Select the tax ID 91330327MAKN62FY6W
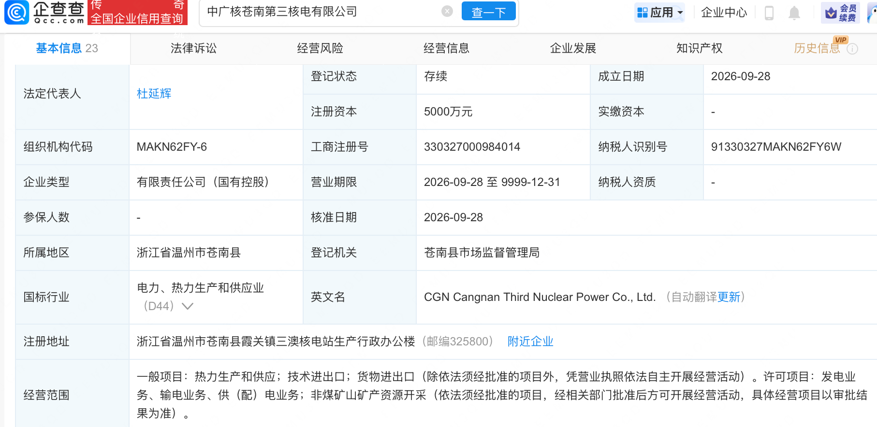 [x=776, y=147]
